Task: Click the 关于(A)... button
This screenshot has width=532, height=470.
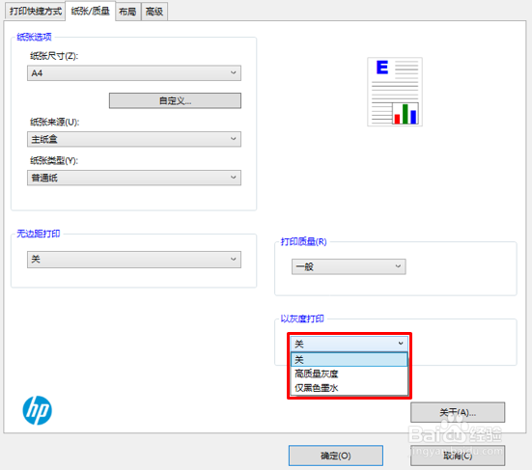Action: [x=458, y=412]
